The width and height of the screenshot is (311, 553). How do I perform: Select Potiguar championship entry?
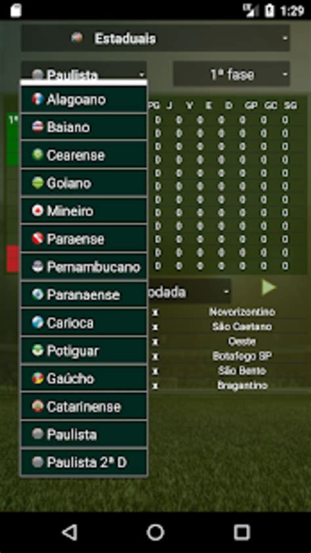click(84, 351)
